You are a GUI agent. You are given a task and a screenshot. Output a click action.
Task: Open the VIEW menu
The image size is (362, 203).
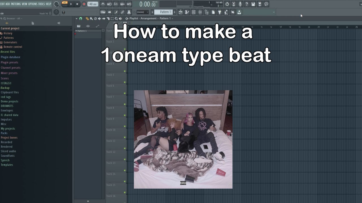pyautogui.click(x=25, y=4)
